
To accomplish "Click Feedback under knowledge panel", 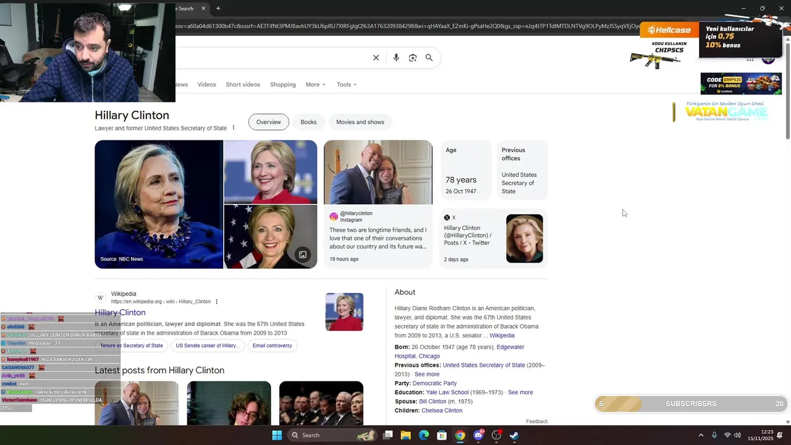I will [537, 422].
